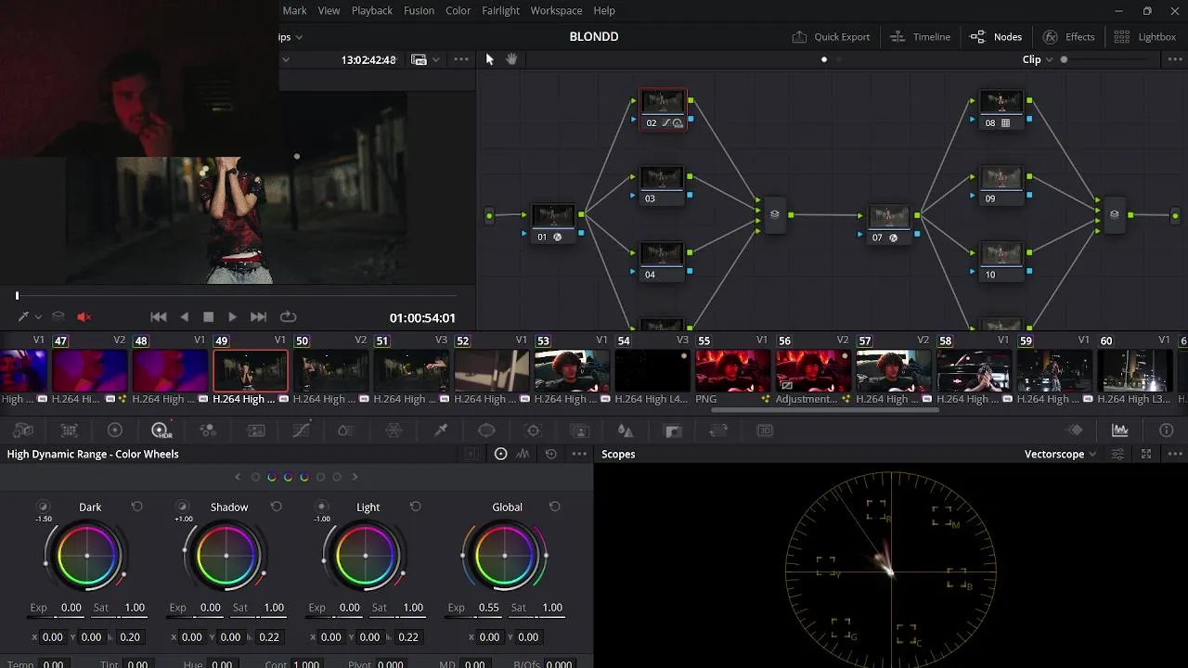
Task: Reset the Global wheel
Action: click(554, 507)
